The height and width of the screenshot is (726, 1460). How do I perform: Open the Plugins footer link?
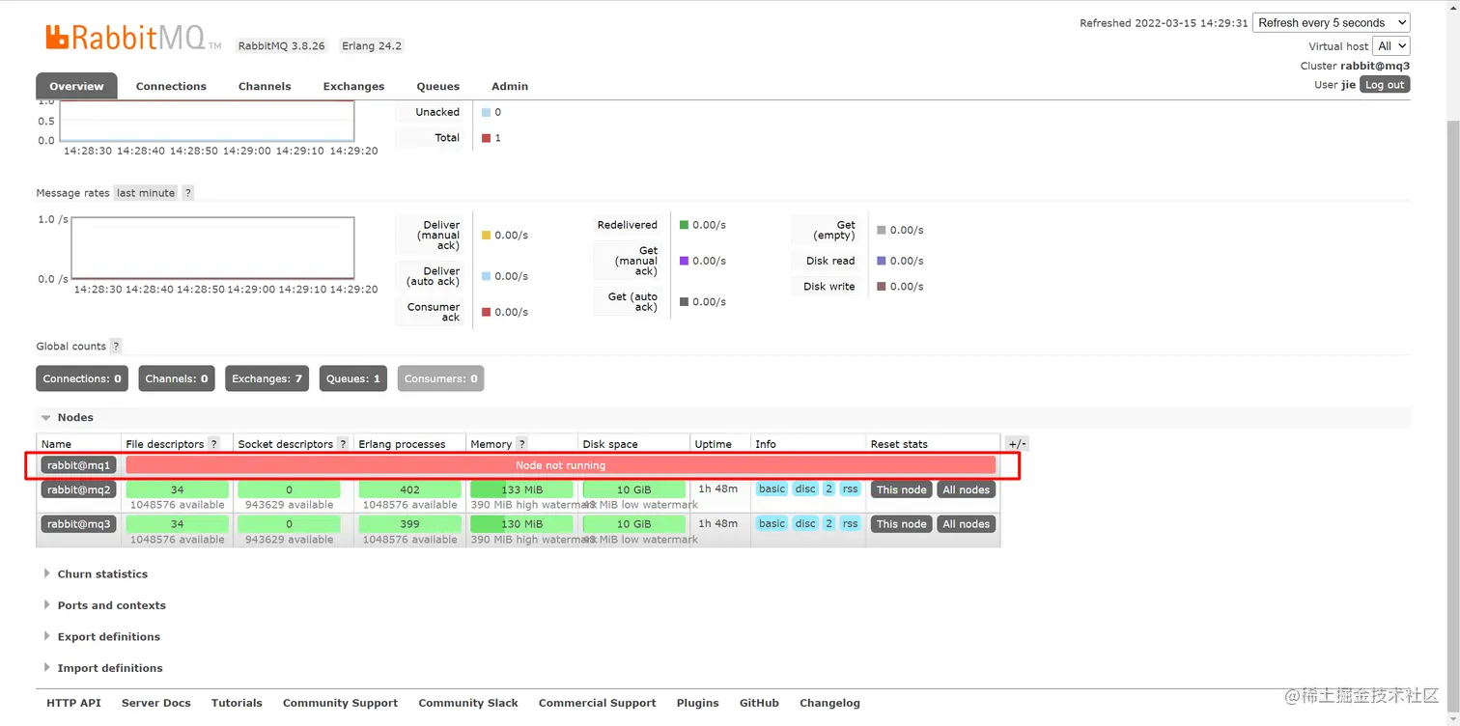698,703
